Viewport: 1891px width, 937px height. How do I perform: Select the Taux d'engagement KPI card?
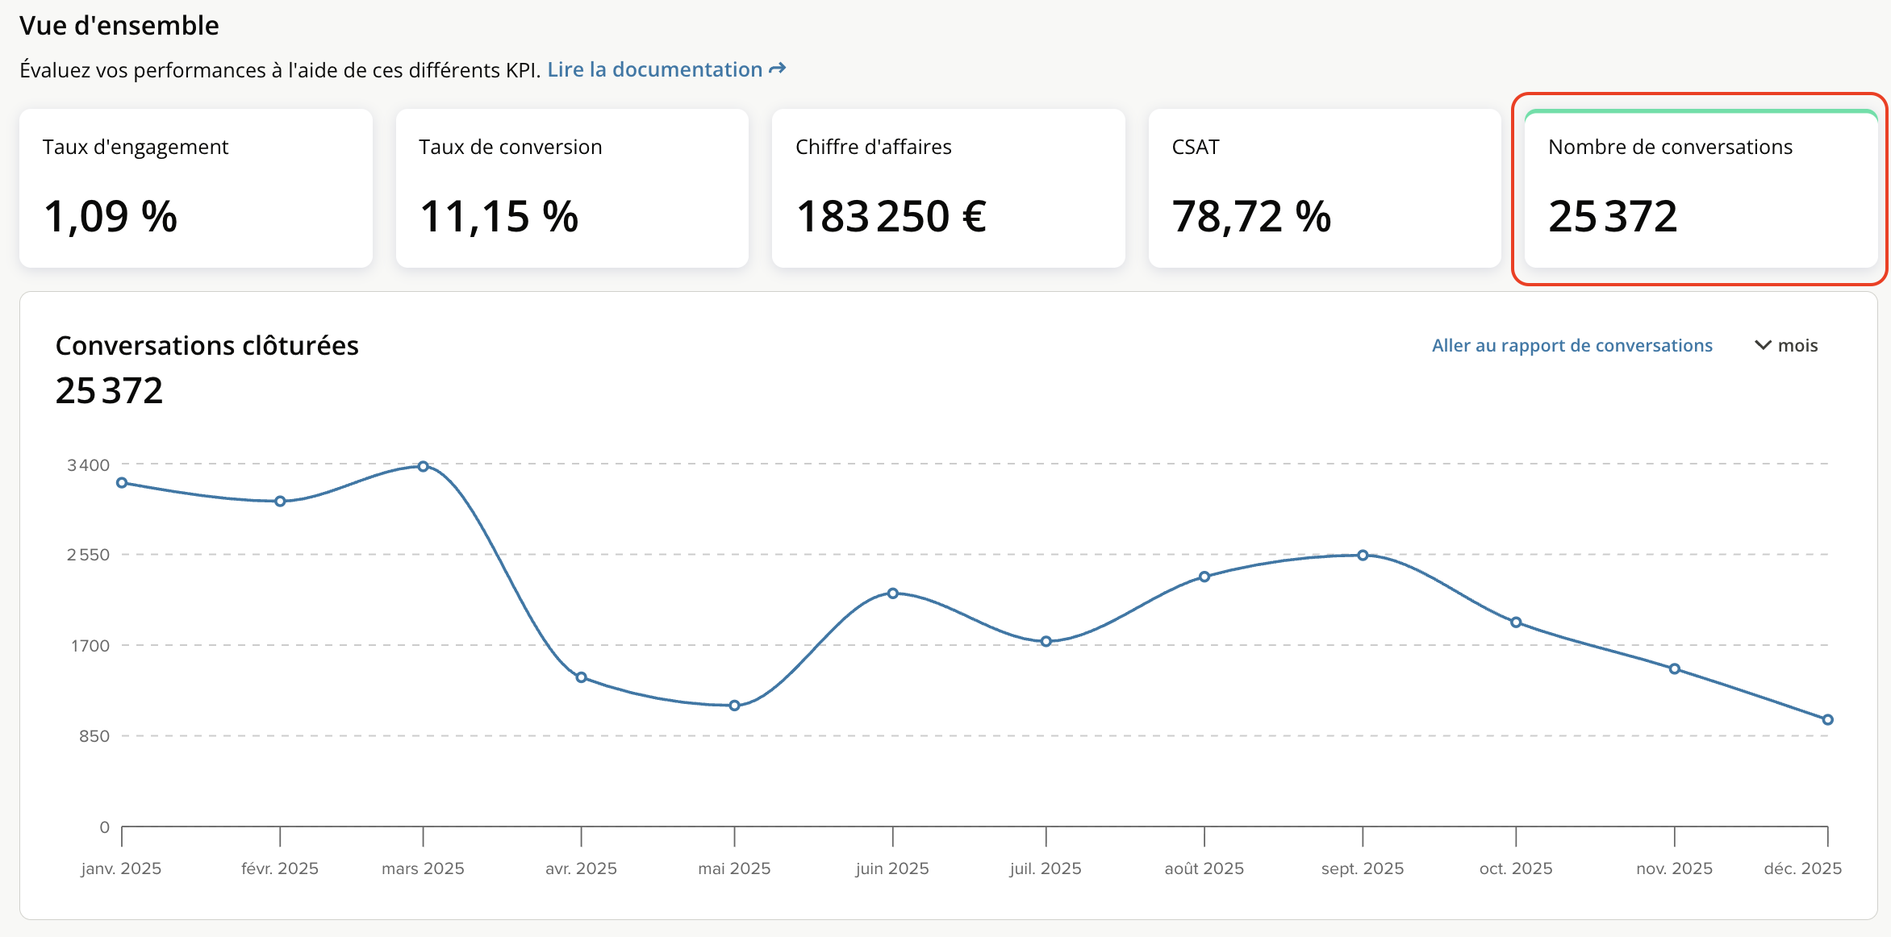tap(196, 188)
